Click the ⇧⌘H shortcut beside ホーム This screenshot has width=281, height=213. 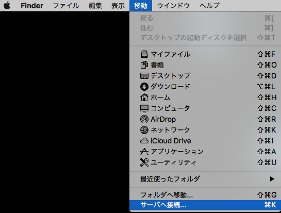coord(267,97)
